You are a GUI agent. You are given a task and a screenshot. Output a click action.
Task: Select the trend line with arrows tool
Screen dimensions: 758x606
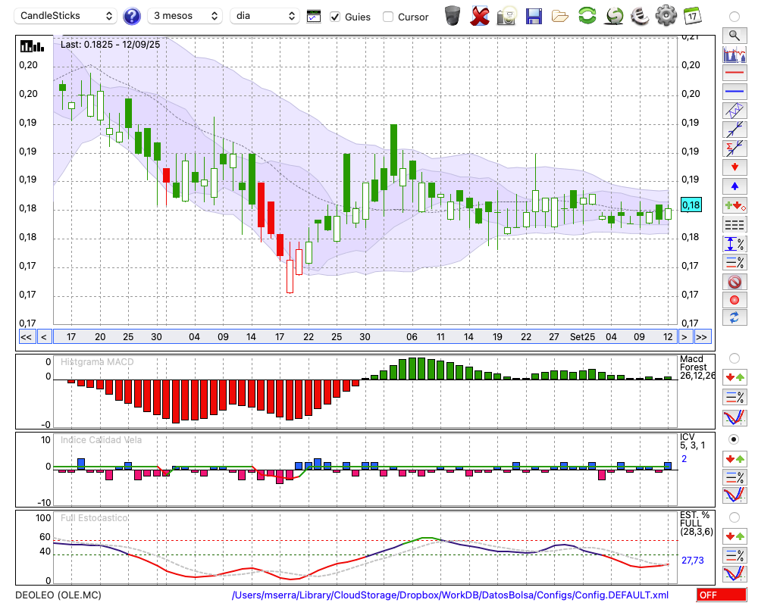pos(735,130)
